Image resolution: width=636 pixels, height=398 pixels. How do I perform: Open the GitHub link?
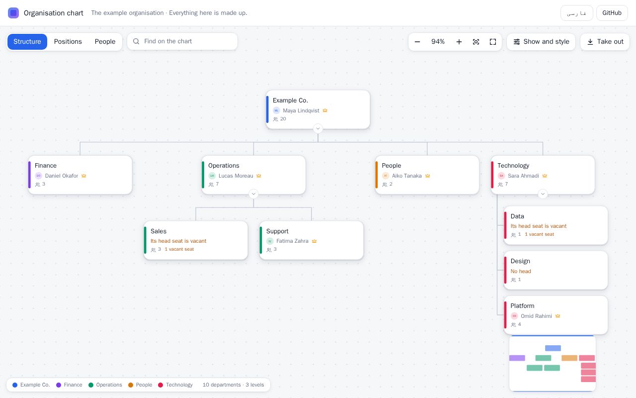612,13
